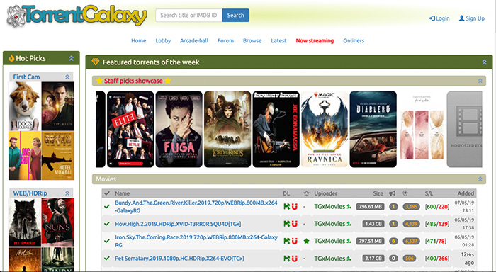Click the blue Search button

[236, 15]
